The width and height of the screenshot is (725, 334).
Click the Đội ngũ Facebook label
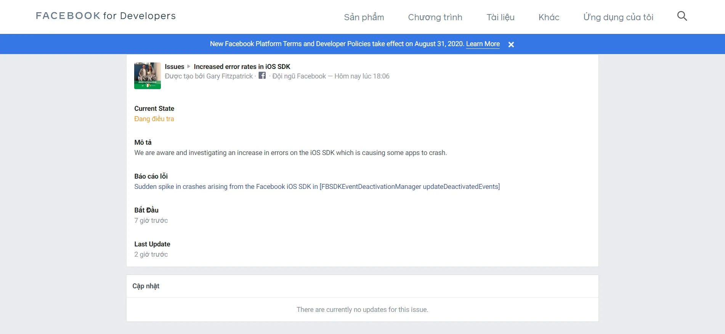point(299,76)
